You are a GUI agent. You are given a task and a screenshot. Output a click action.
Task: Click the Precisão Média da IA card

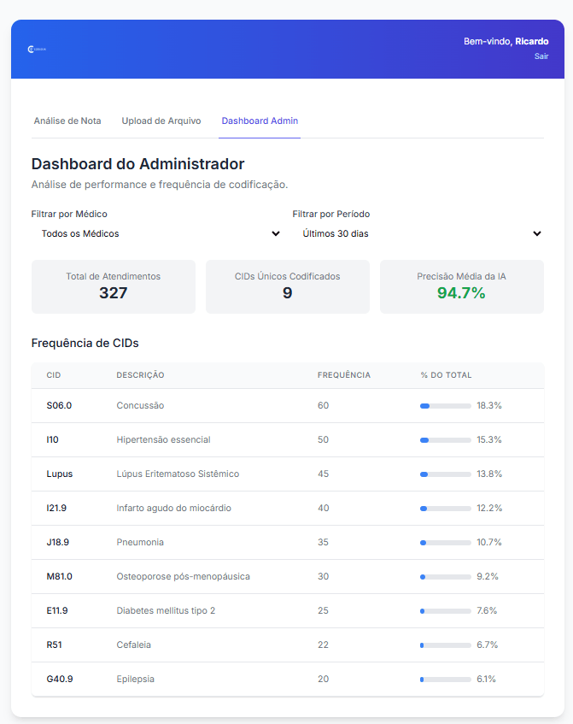pyautogui.click(x=461, y=286)
